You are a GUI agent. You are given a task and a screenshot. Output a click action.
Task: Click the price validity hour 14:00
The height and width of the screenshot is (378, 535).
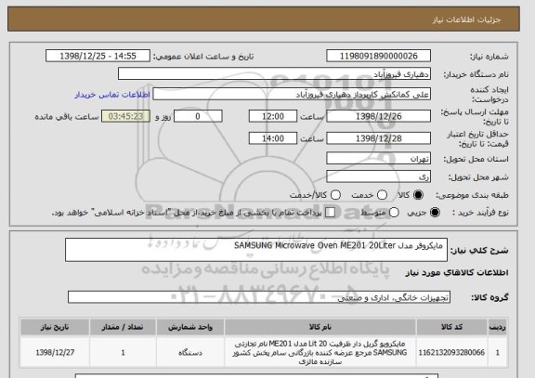point(273,138)
